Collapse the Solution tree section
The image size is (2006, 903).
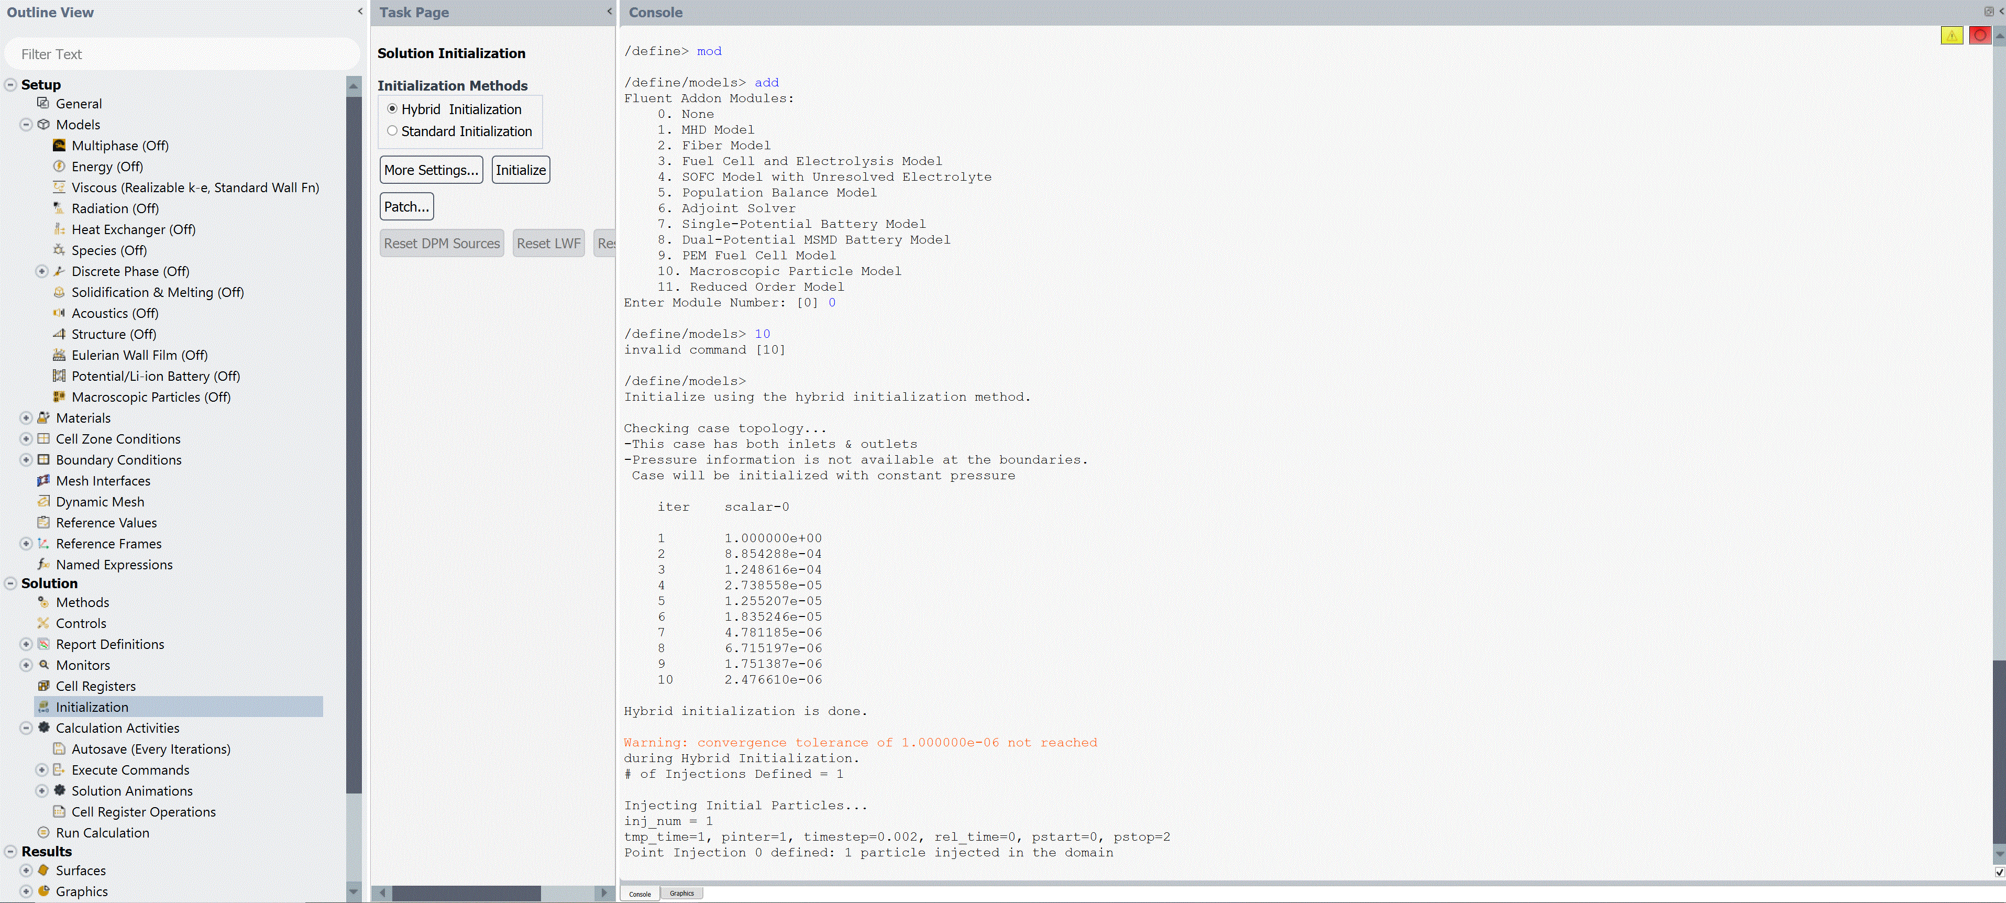pos(11,584)
